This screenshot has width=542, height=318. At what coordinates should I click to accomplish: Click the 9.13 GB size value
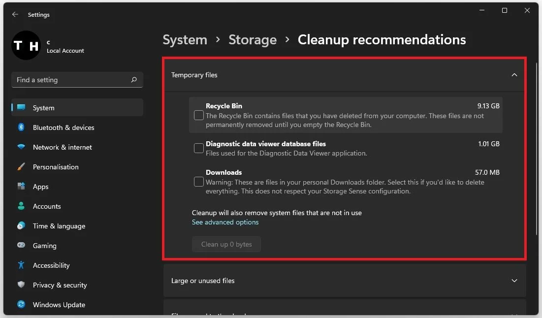tap(488, 106)
